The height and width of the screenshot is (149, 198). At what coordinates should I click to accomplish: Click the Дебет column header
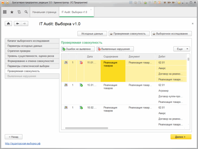[x=171, y=57]
